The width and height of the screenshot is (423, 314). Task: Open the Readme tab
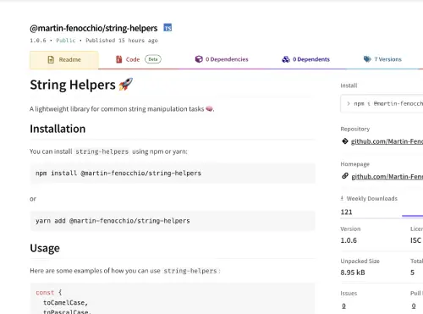tap(64, 60)
